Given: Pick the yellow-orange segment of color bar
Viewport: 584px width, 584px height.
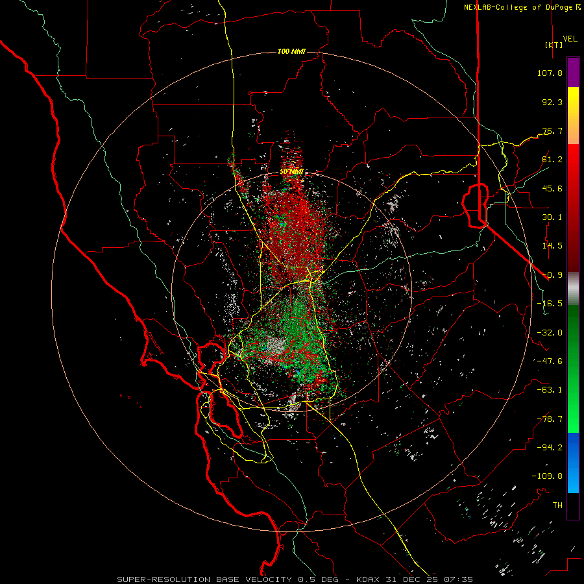Looking at the screenshot, I should point(573,116).
